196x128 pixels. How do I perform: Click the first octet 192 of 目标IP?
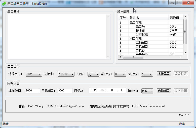pyautogui.click(x=93, y=90)
